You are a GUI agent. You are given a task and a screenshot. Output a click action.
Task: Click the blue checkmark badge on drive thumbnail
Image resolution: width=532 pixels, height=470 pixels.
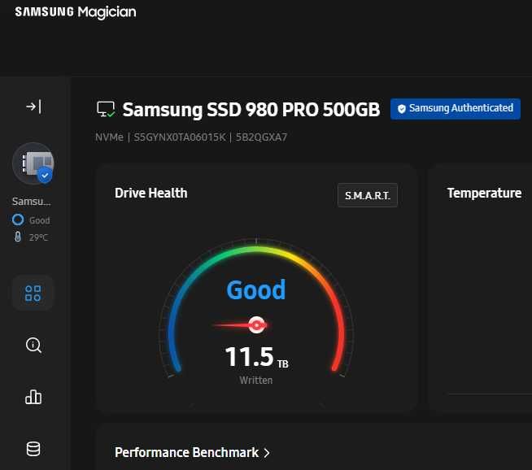coord(45,176)
